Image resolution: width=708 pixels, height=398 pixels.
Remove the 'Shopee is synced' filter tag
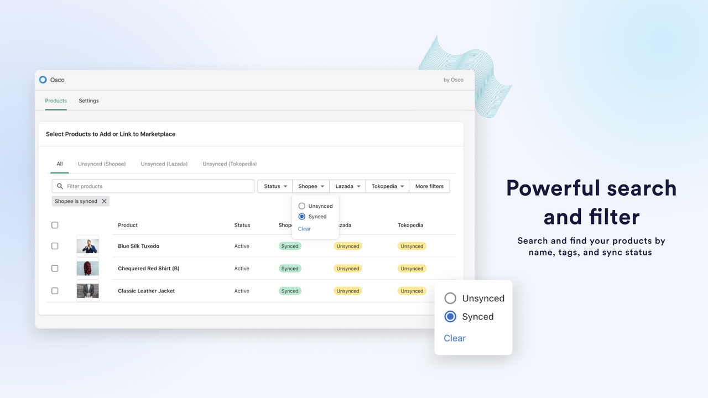(104, 201)
